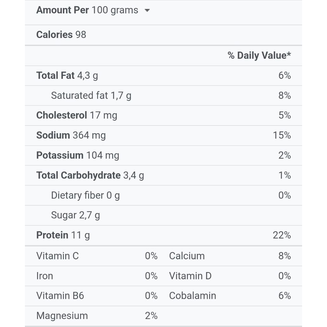The width and height of the screenshot is (327, 327).
Task: Click the 'Total Carbohydrate 3,4 g' row
Action: (90, 175)
